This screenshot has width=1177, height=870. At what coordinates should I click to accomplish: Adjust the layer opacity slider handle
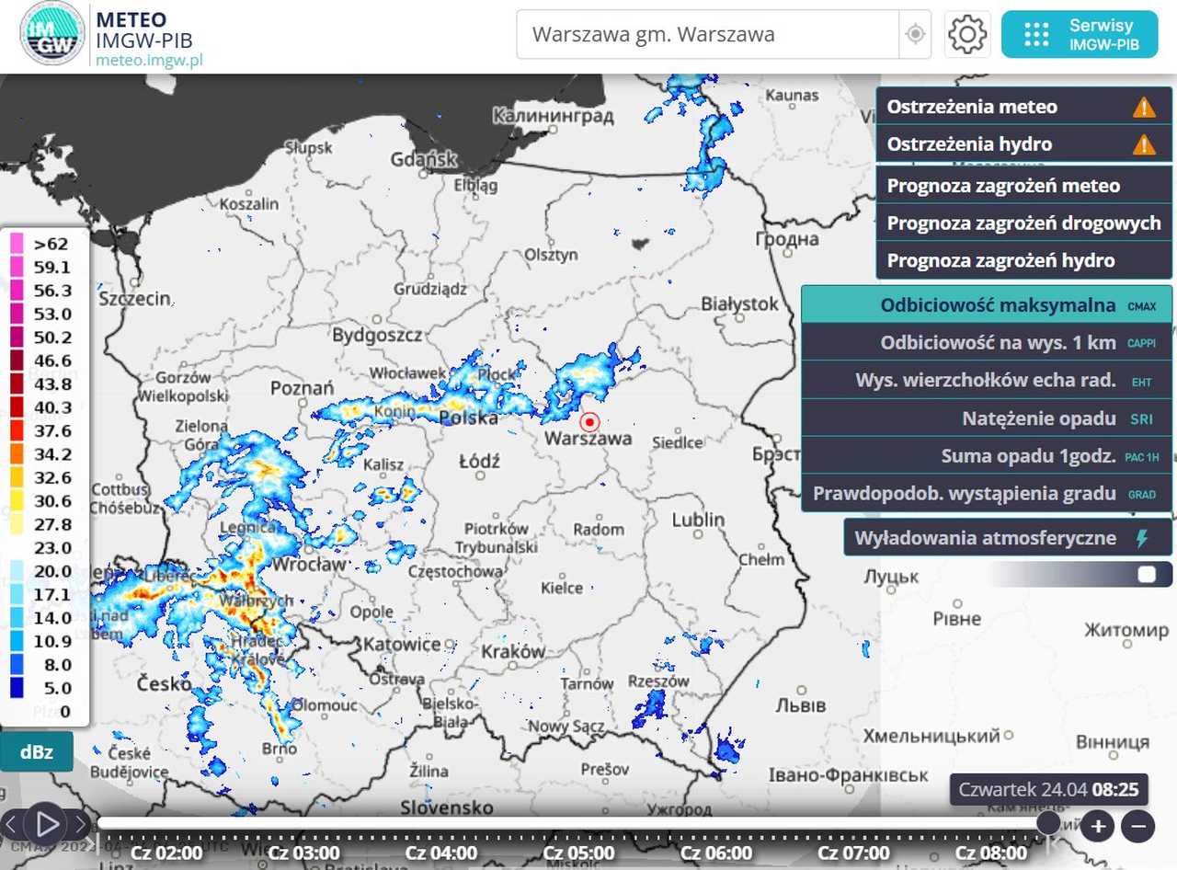[1147, 575]
